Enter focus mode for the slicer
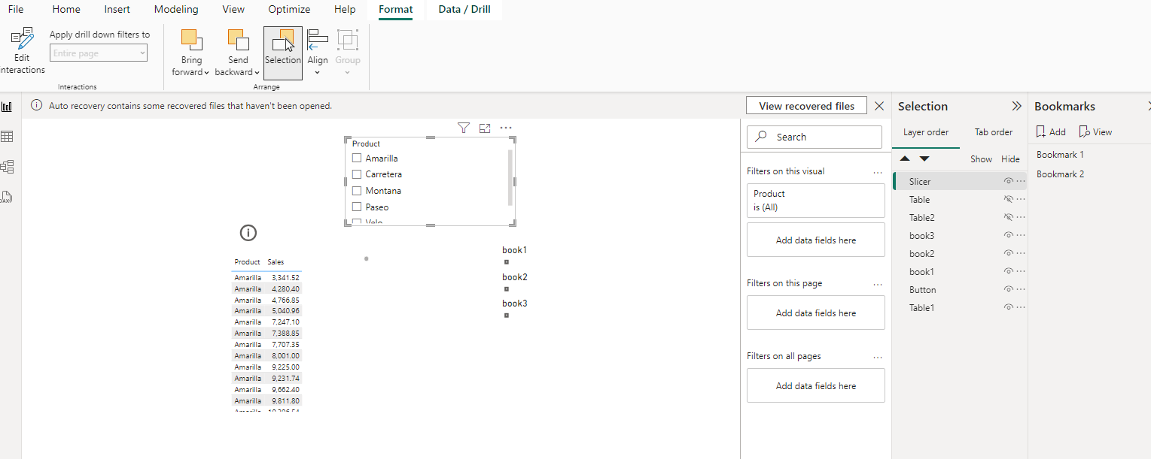Screen dimensions: 1151x459 coord(485,128)
